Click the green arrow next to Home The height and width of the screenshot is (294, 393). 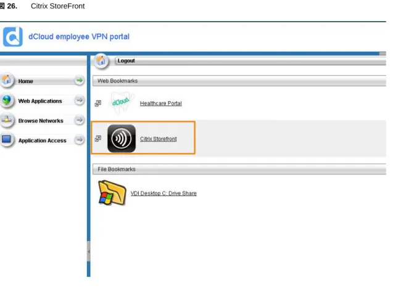80,80
